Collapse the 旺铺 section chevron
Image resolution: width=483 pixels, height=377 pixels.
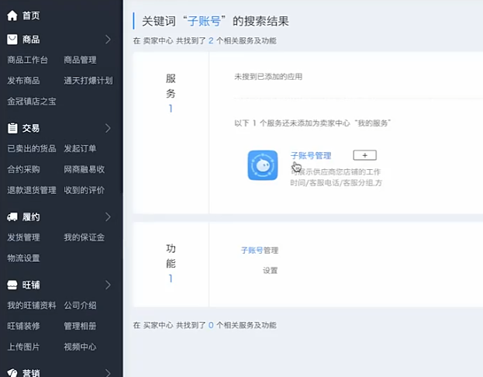[x=108, y=285]
